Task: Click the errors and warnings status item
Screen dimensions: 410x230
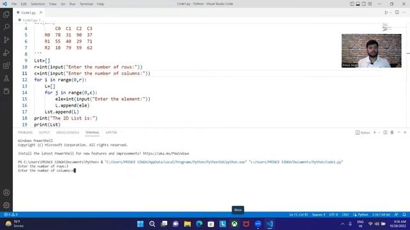Action: 11,215
